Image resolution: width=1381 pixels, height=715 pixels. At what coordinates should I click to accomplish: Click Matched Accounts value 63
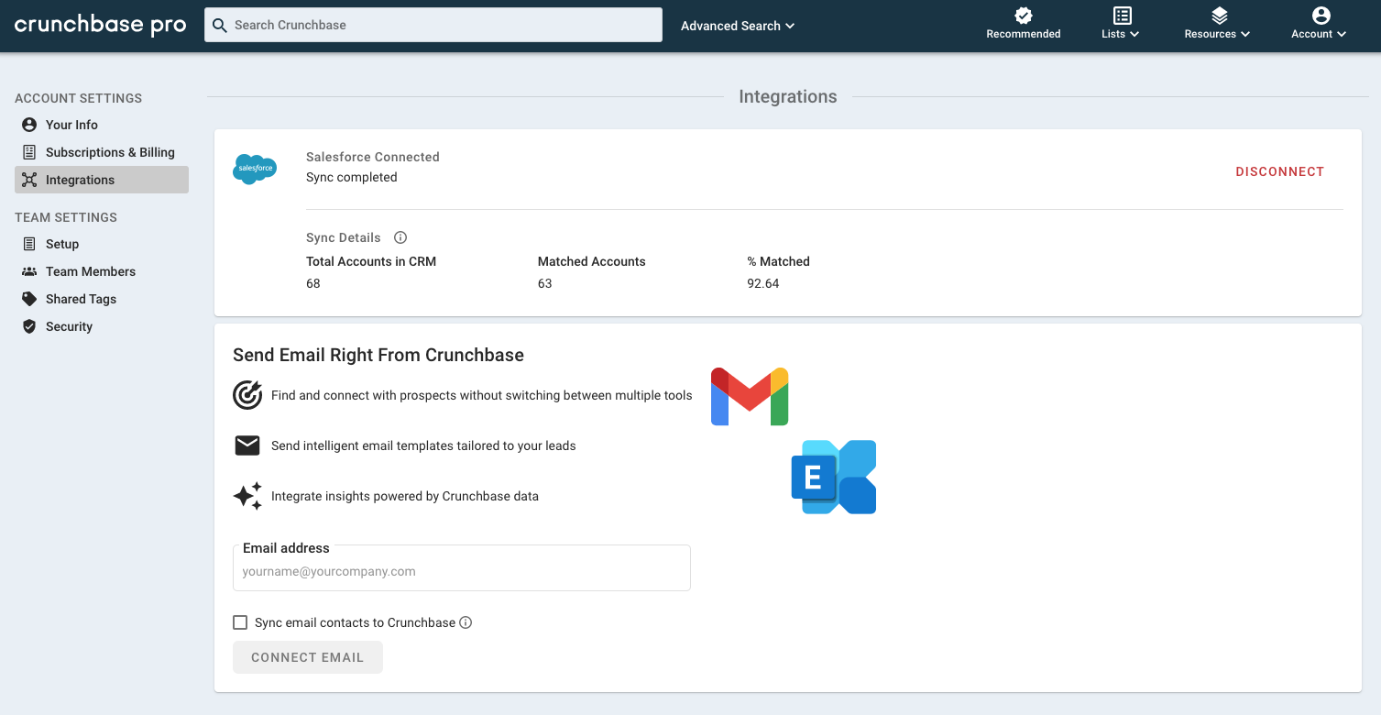coord(545,283)
